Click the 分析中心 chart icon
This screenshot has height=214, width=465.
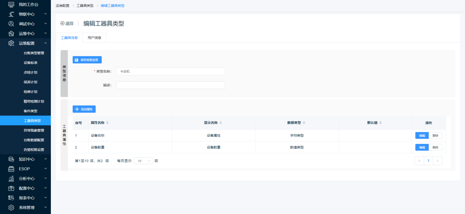pyautogui.click(x=11, y=178)
